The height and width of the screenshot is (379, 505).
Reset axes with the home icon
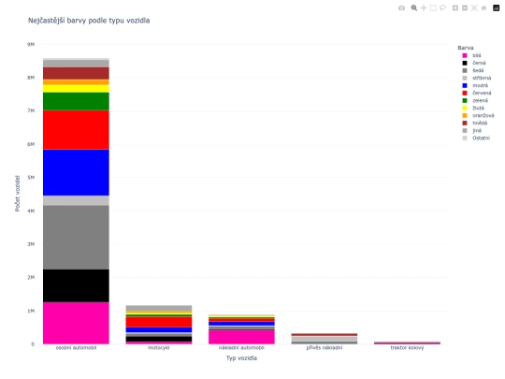click(483, 8)
